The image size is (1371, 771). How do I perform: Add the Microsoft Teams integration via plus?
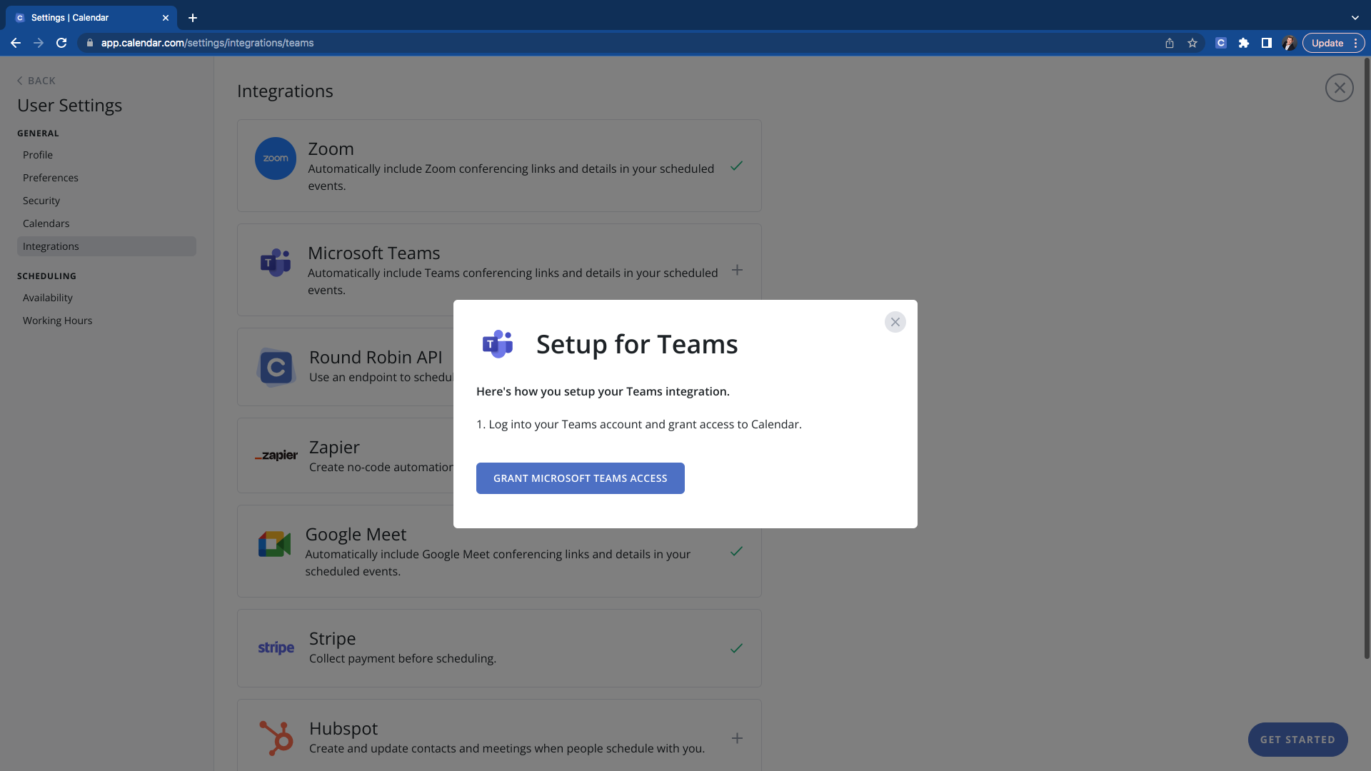(x=737, y=270)
